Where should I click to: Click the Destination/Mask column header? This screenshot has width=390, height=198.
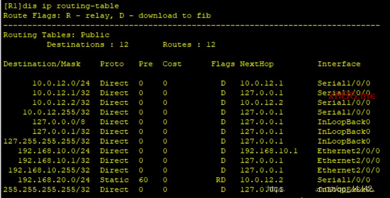[x=42, y=64]
